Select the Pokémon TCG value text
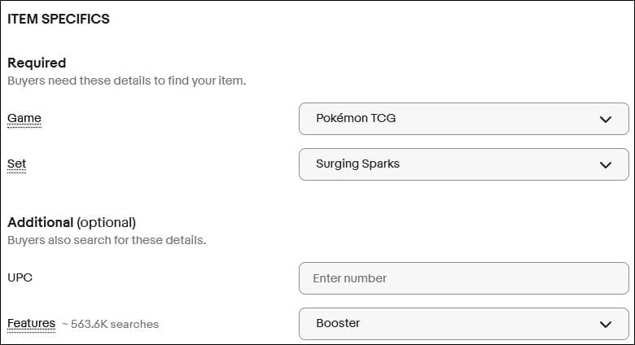635x345 pixels. [356, 119]
